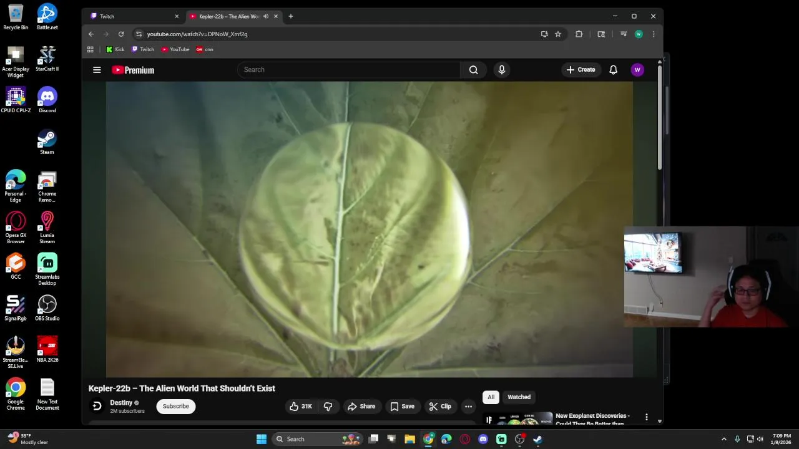Open the OBS Studio desktop shortcut

(47, 308)
